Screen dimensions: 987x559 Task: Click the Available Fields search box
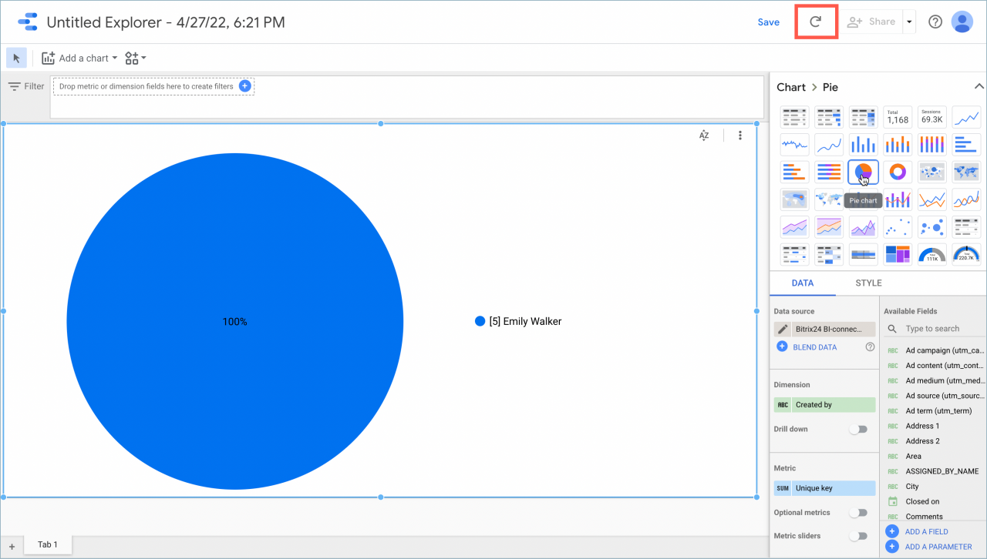click(935, 329)
